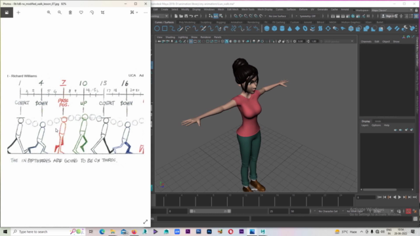
Task: Go to start of playback range
Action: click(379, 197)
